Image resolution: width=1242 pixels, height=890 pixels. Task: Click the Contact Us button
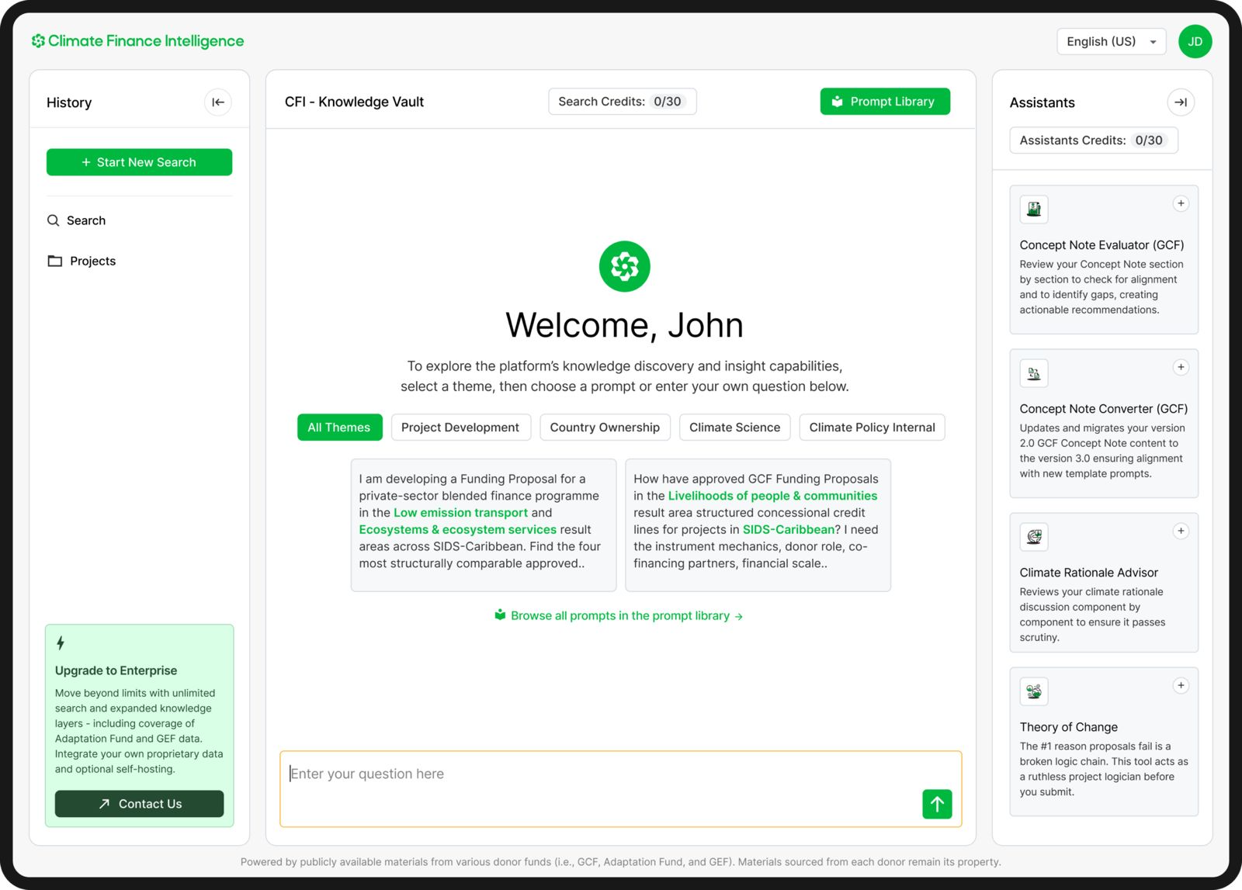tap(139, 804)
